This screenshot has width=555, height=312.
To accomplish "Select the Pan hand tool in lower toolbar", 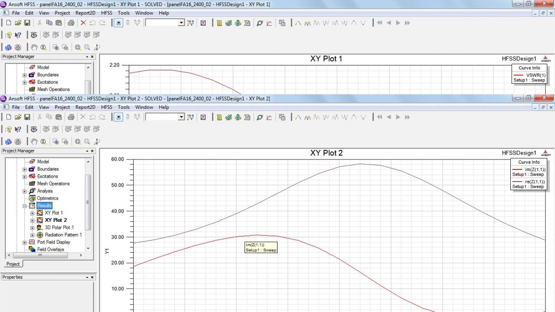I will [34, 142].
